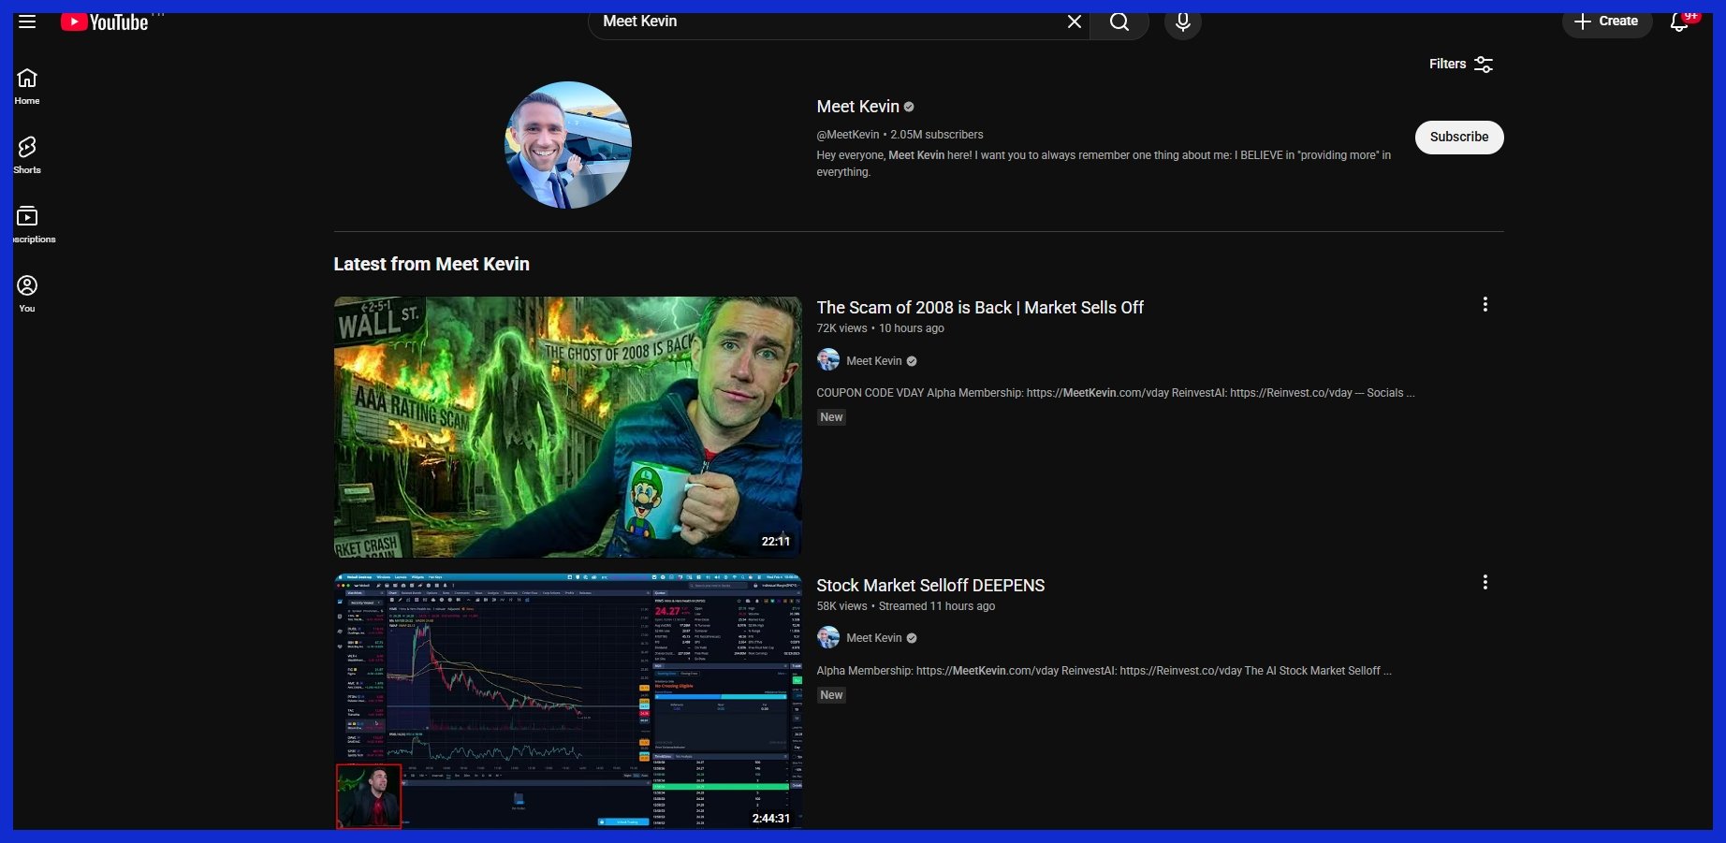Image resolution: width=1726 pixels, height=843 pixels.
Task: Click the verified badge next to Meet Kevin
Action: (x=908, y=106)
